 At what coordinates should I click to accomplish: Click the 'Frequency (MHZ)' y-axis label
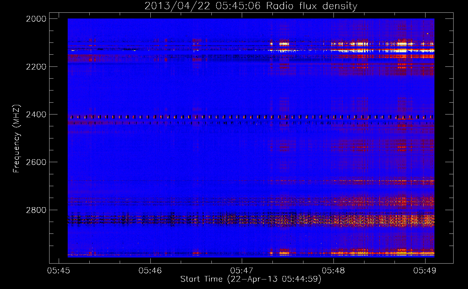(16, 138)
